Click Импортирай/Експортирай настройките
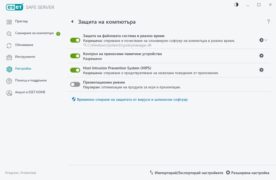This screenshot has width=276, height=180. (188, 173)
